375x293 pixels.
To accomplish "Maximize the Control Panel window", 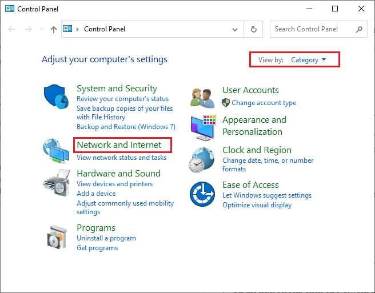I will pyautogui.click(x=335, y=9).
